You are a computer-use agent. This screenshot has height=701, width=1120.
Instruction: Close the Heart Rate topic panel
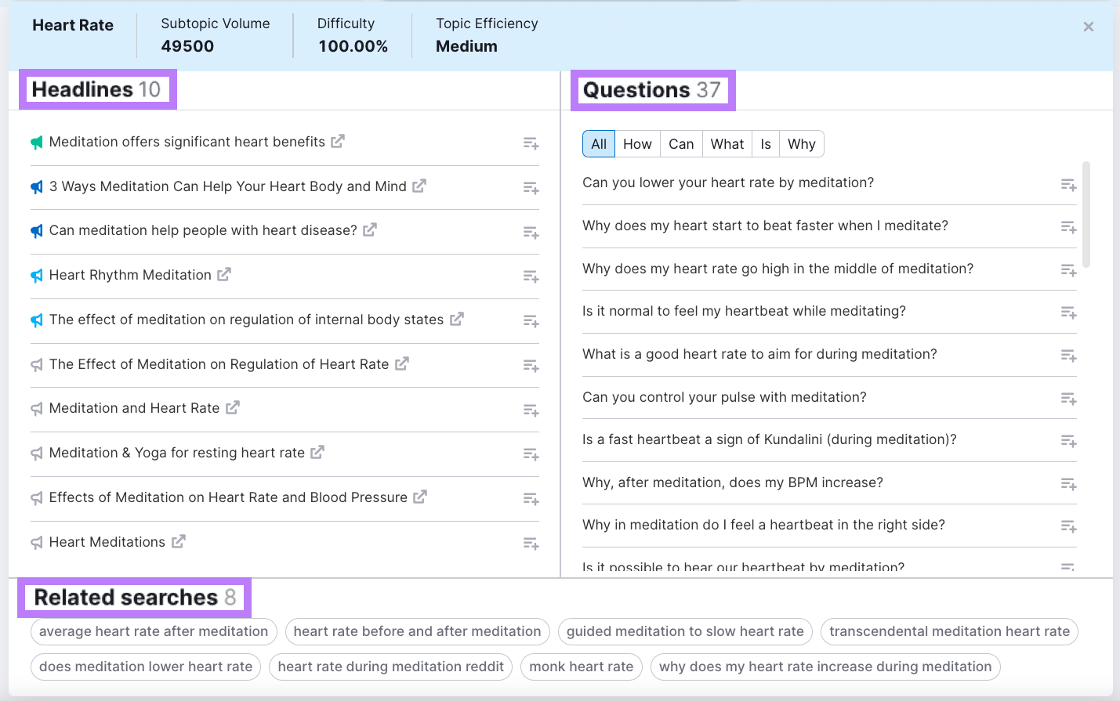coord(1088,27)
